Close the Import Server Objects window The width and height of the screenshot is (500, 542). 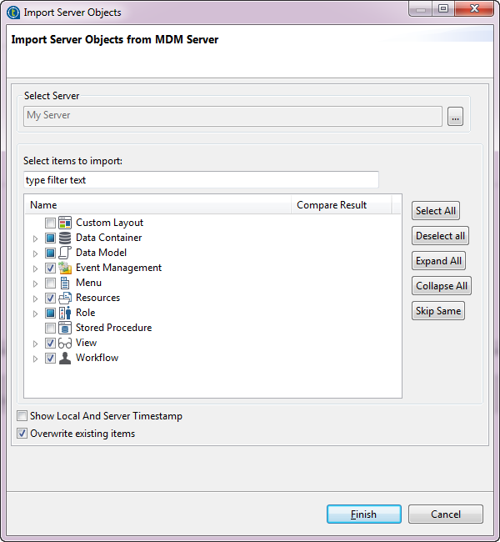coord(474,8)
